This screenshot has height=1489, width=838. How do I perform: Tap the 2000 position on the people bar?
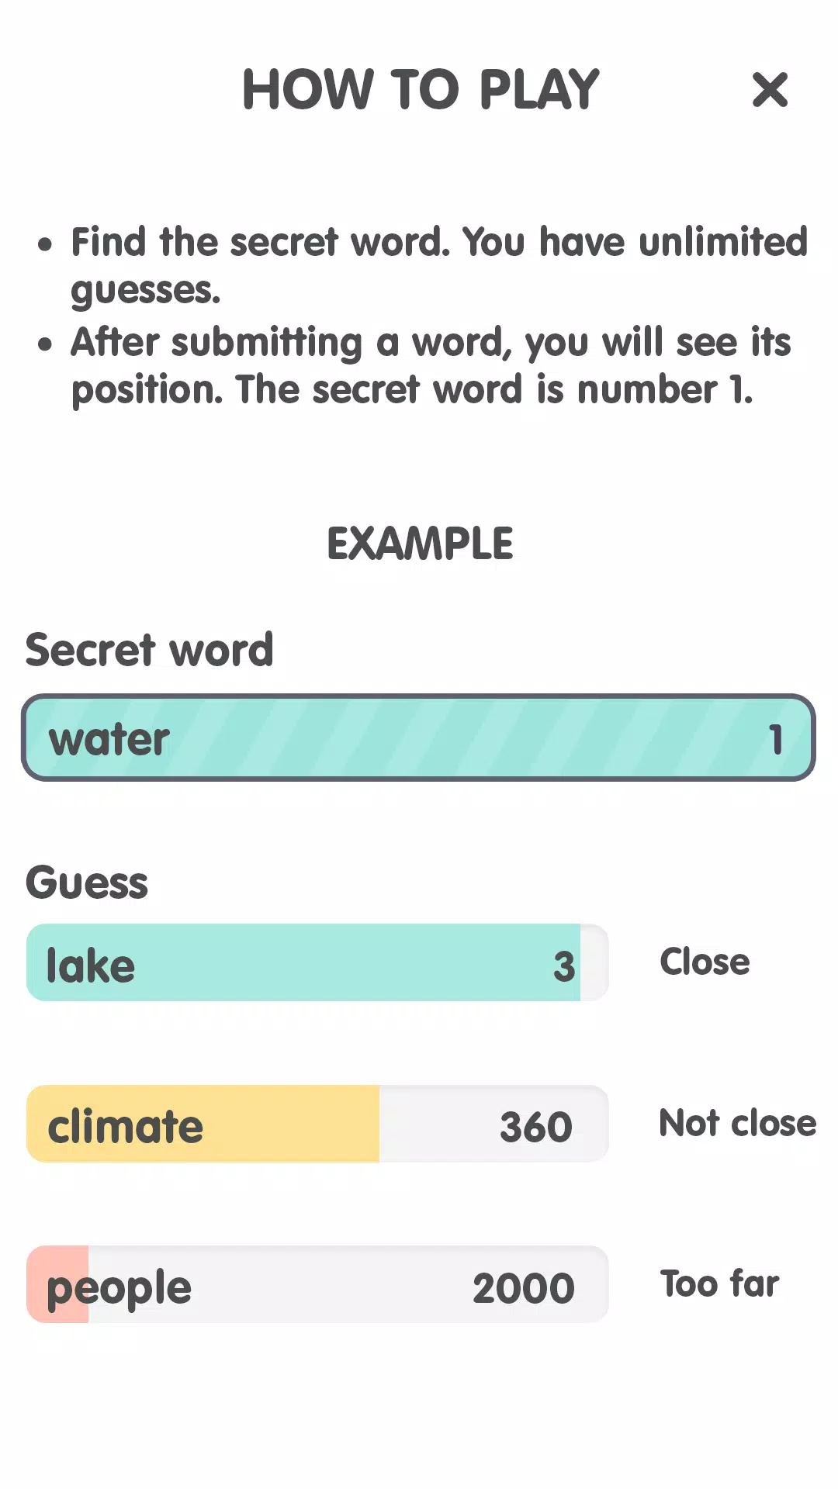[x=524, y=1288]
